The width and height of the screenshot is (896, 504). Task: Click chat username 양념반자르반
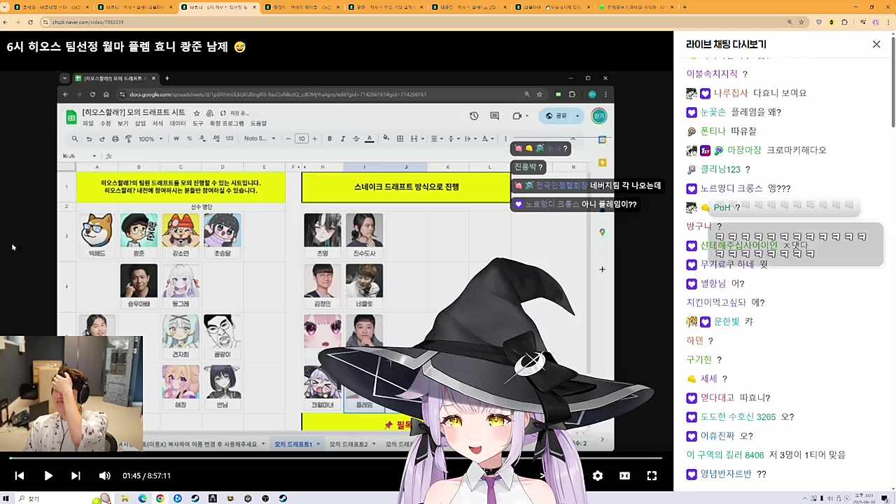point(726,475)
